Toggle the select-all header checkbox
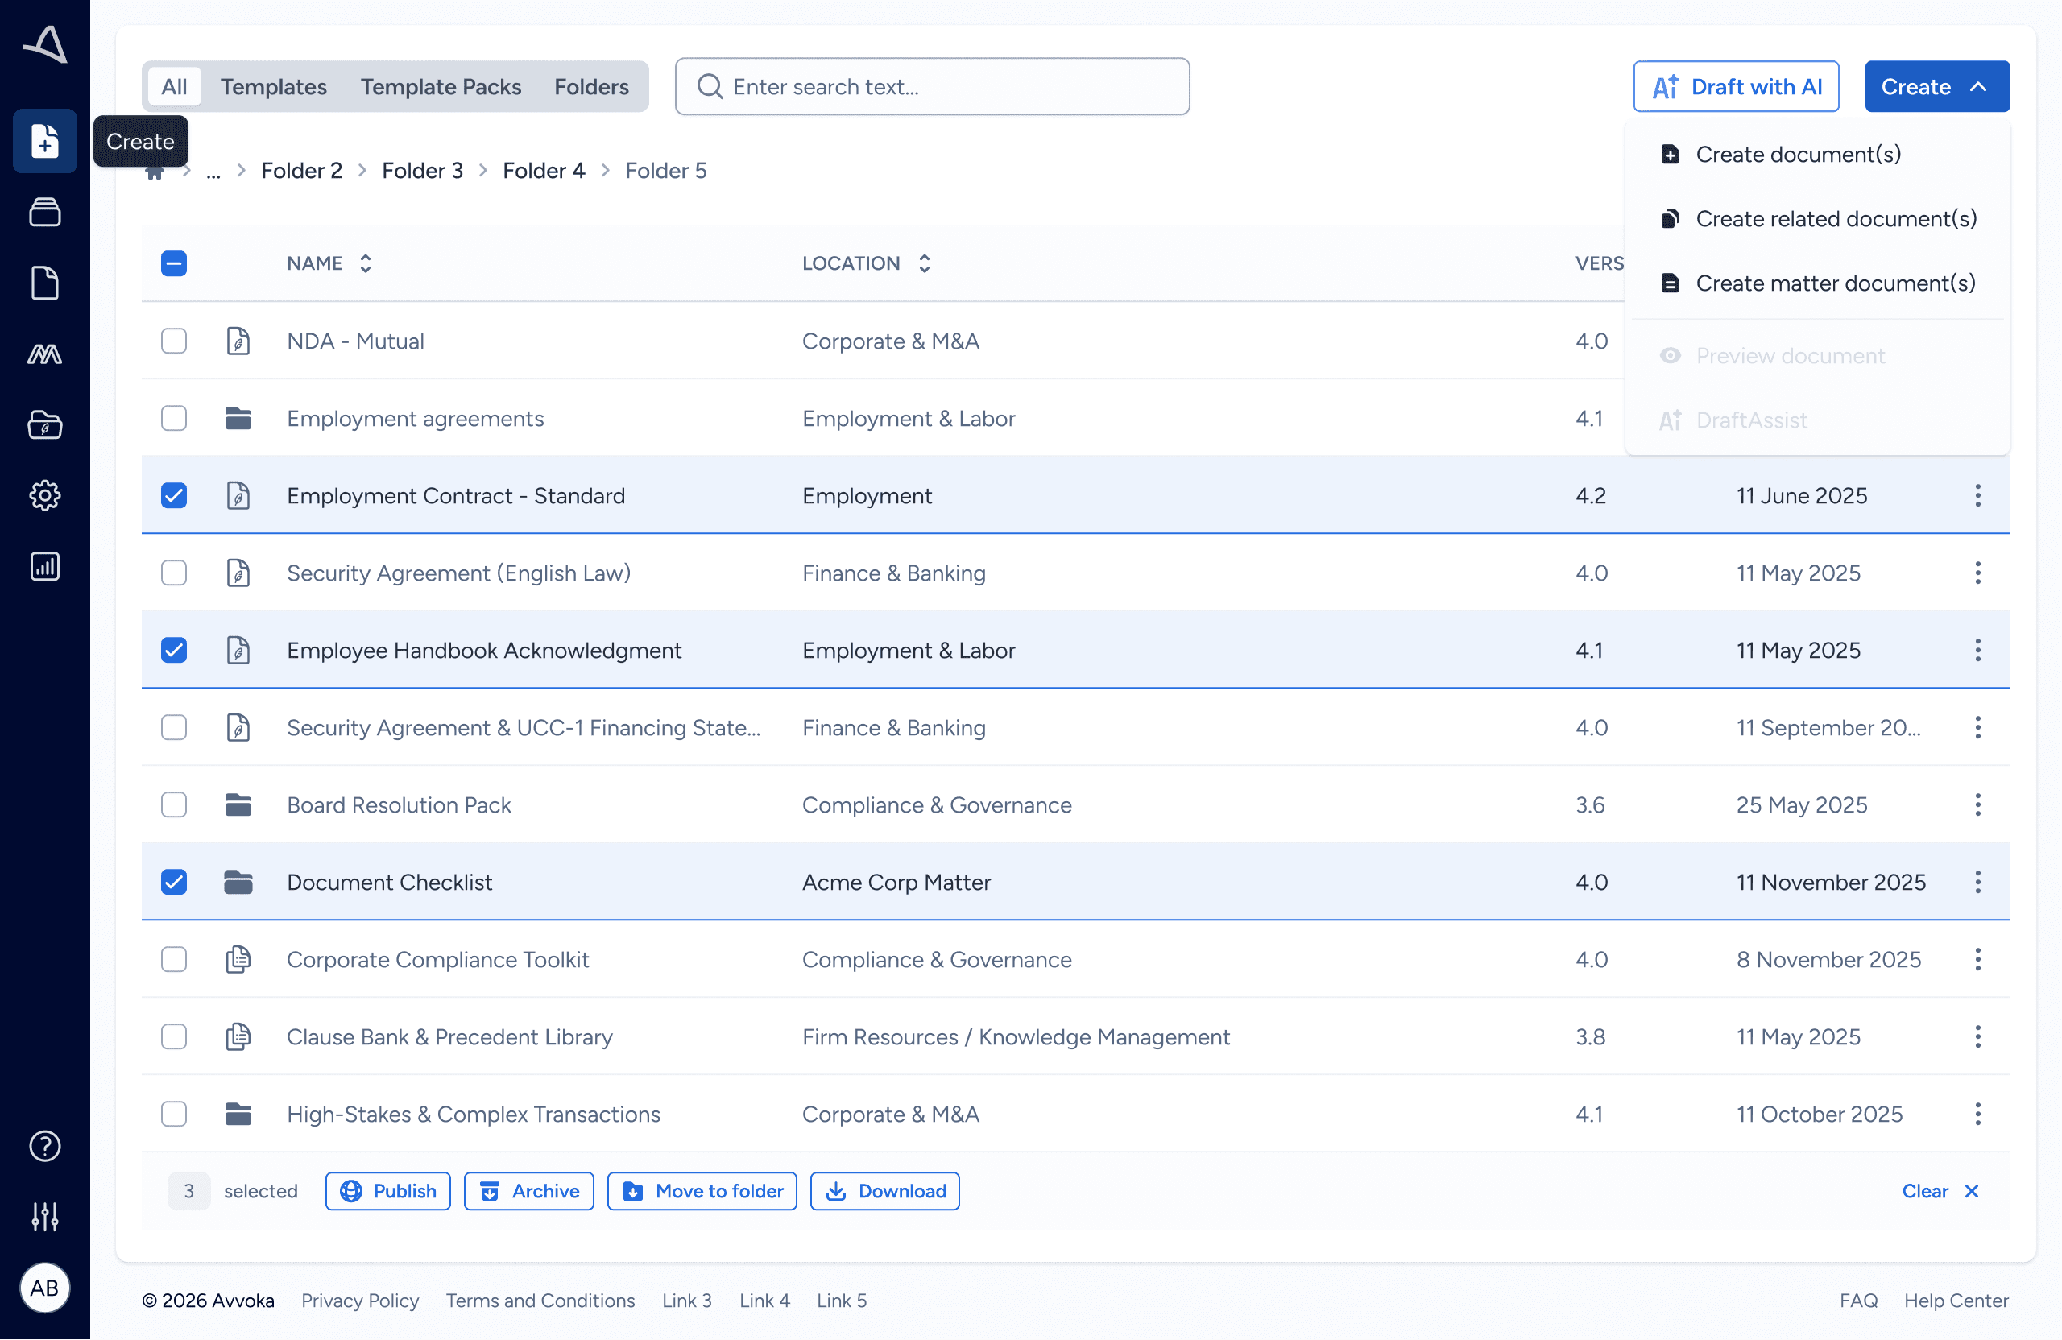 (x=174, y=263)
